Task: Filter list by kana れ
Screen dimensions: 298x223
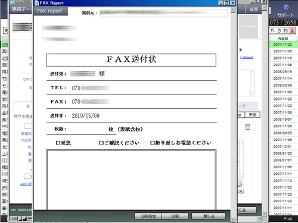Action: [273, 30]
